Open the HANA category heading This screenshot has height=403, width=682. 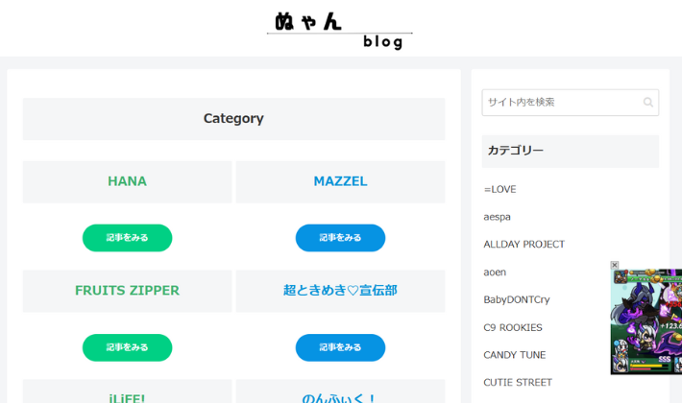point(127,181)
